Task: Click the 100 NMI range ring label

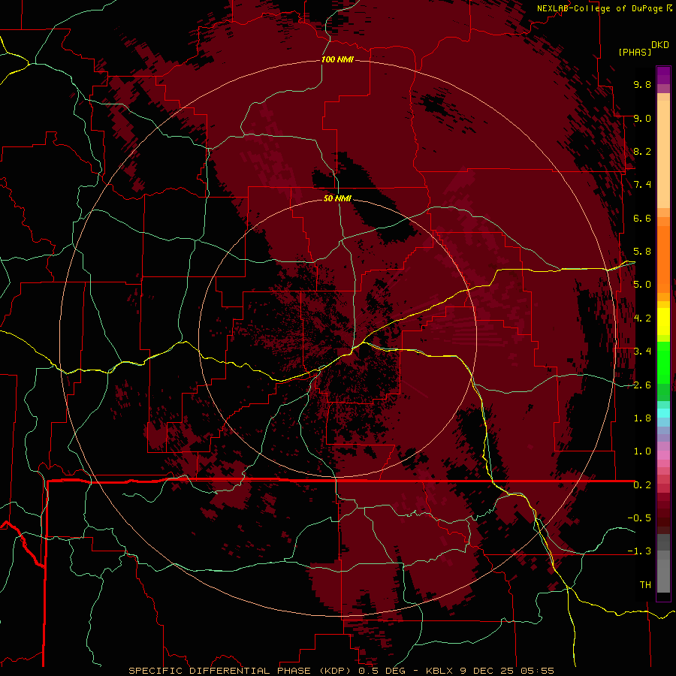Action: click(x=337, y=59)
